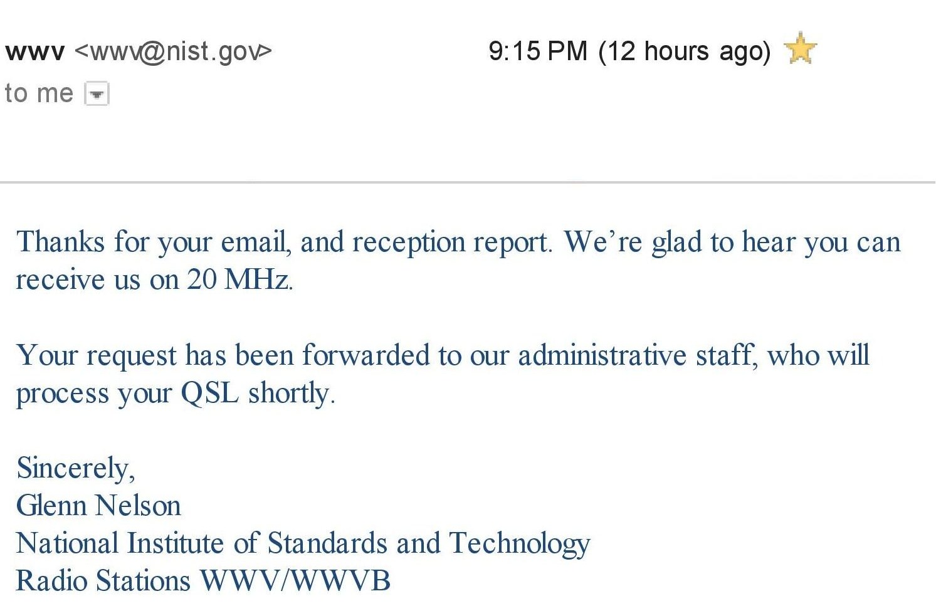The height and width of the screenshot is (611, 936).
Task: Click the wwv@nist.gov email address
Action: [x=173, y=51]
